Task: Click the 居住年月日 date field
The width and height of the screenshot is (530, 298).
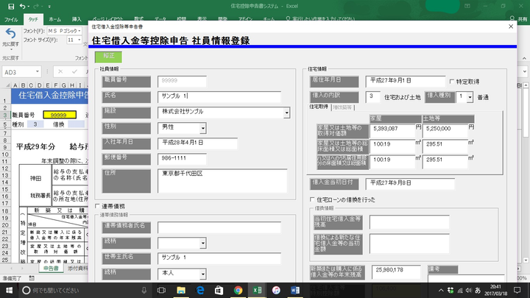Action: [x=406, y=82]
